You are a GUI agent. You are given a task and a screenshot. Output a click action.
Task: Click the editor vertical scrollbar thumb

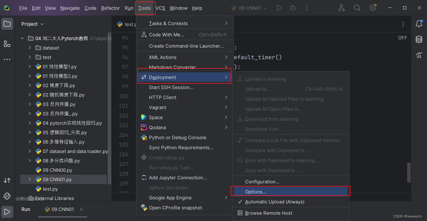[x=408, y=172]
